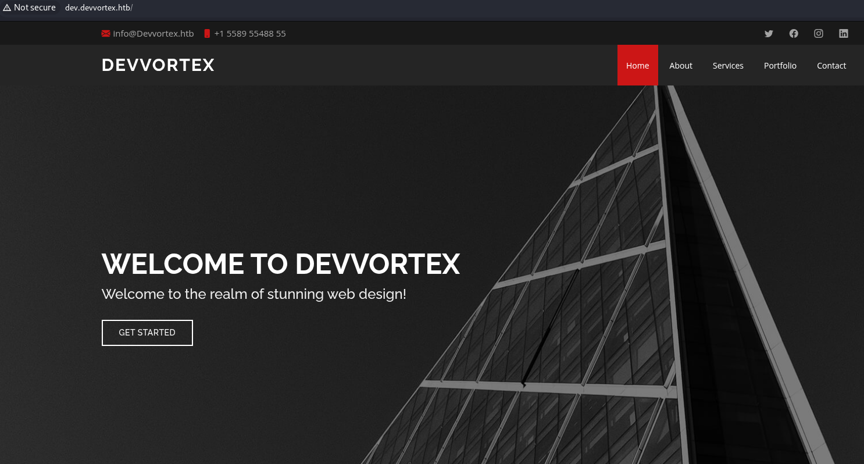Click the red envelope email icon
This screenshot has height=464, width=864.
(x=106, y=34)
